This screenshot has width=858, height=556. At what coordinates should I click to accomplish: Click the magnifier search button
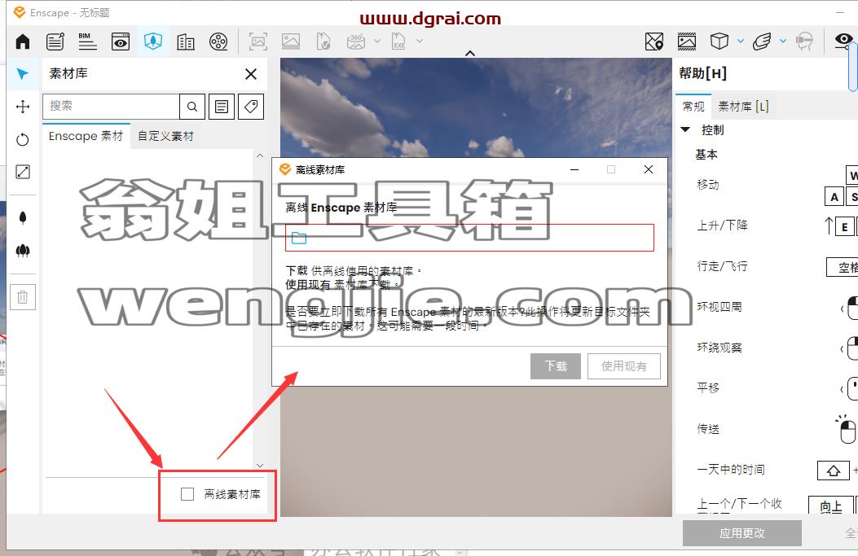click(192, 107)
